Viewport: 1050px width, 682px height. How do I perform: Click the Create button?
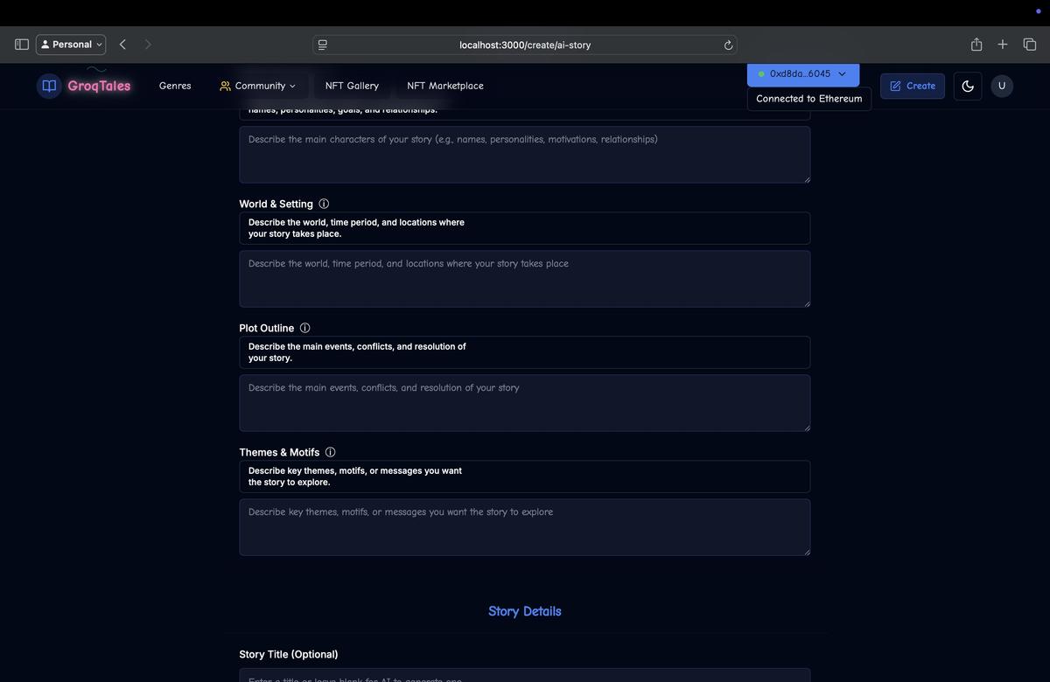pyautogui.click(x=913, y=85)
